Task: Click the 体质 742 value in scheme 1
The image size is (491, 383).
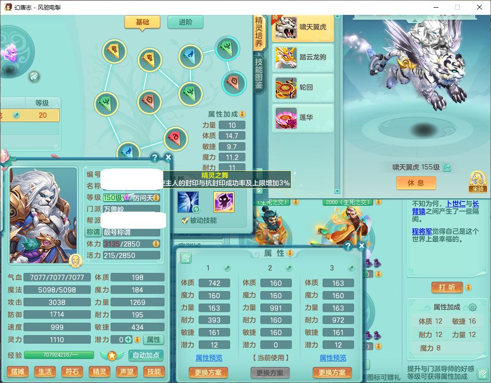Action: [x=214, y=283]
